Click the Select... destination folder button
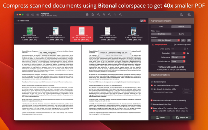This screenshot has height=130, width=208. (x=187, y=89)
